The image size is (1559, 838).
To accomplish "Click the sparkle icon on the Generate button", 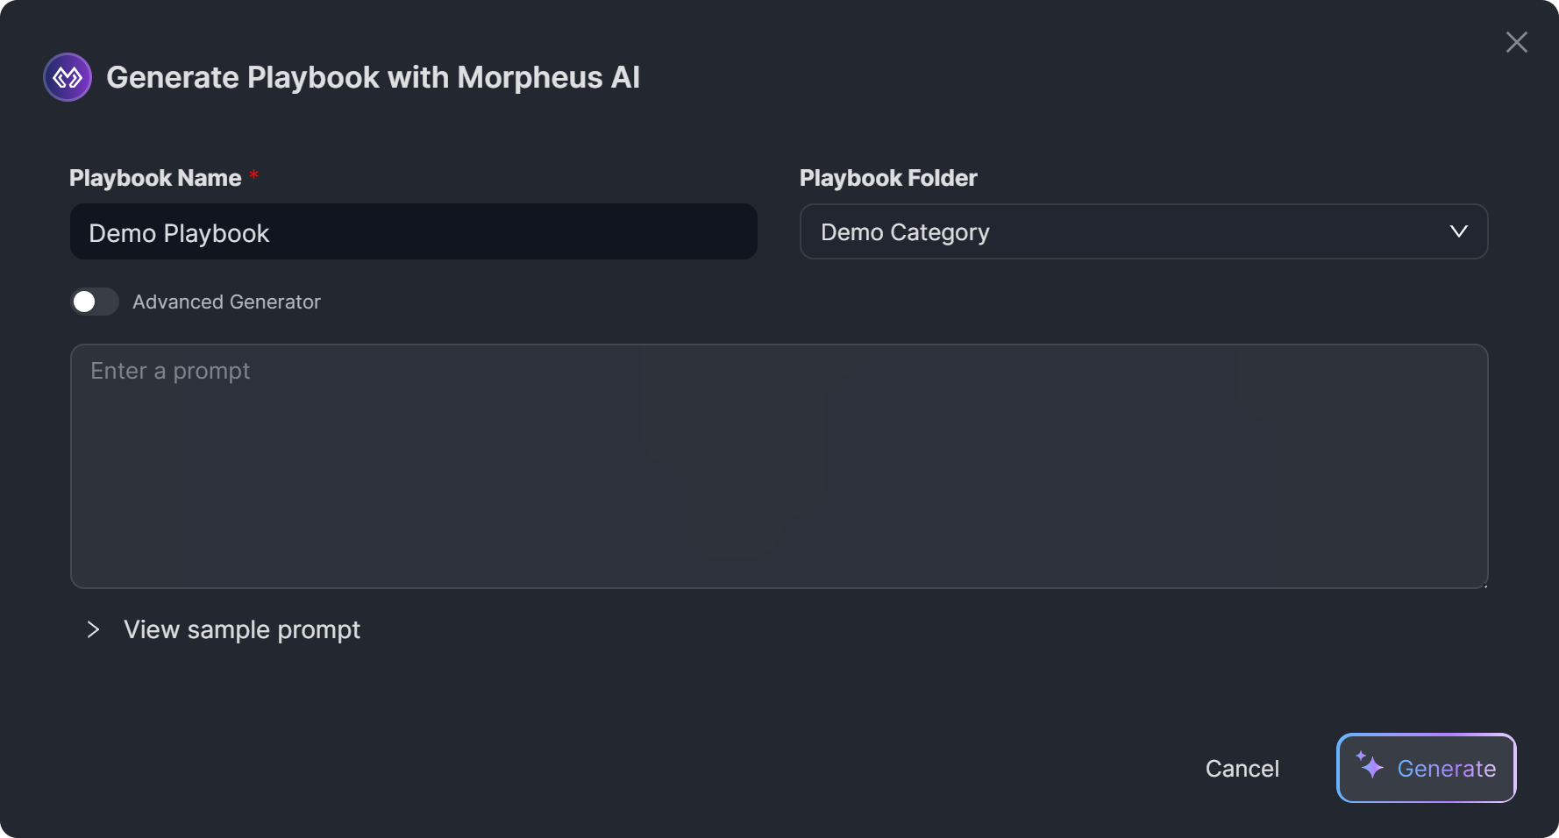I will 1370,765.
